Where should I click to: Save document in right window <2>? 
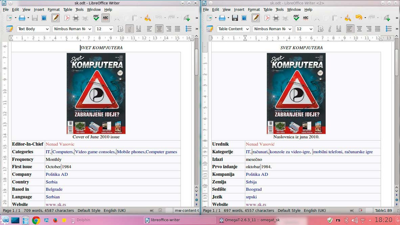click(235, 18)
